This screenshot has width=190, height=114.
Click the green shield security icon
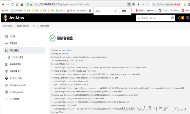click(27, 4)
